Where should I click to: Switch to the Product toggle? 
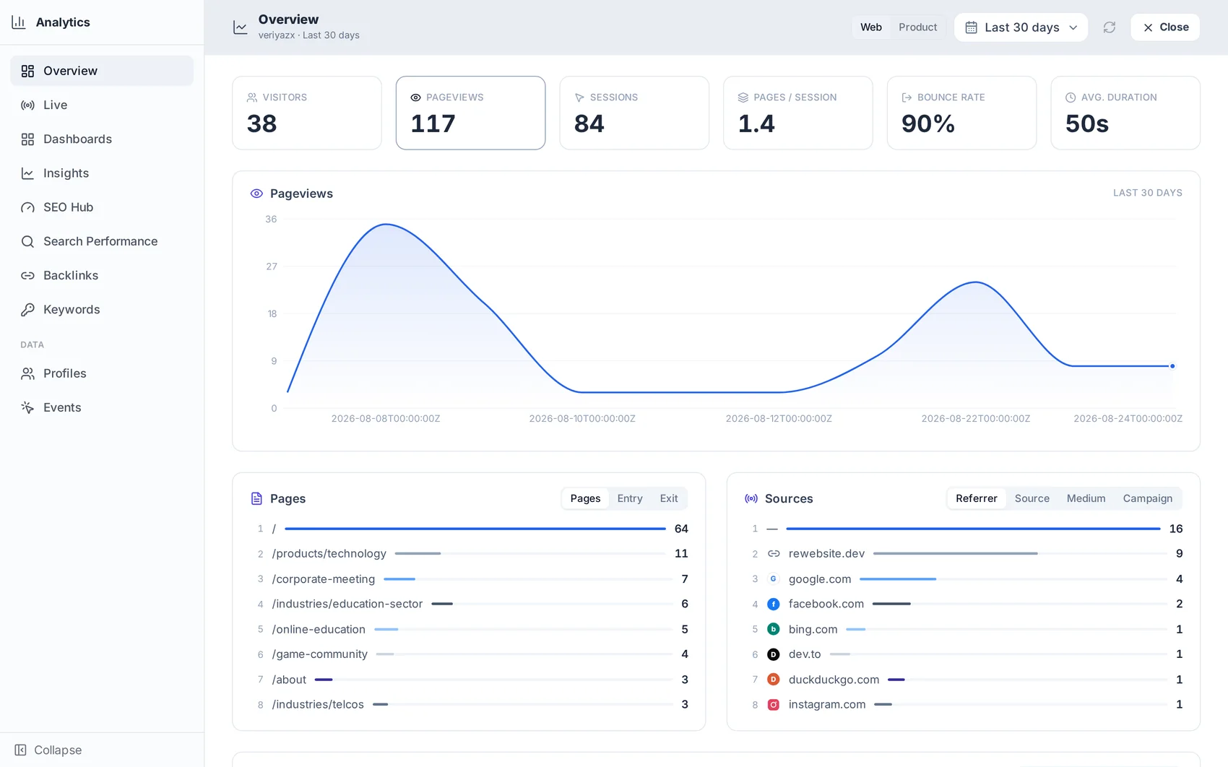click(917, 27)
